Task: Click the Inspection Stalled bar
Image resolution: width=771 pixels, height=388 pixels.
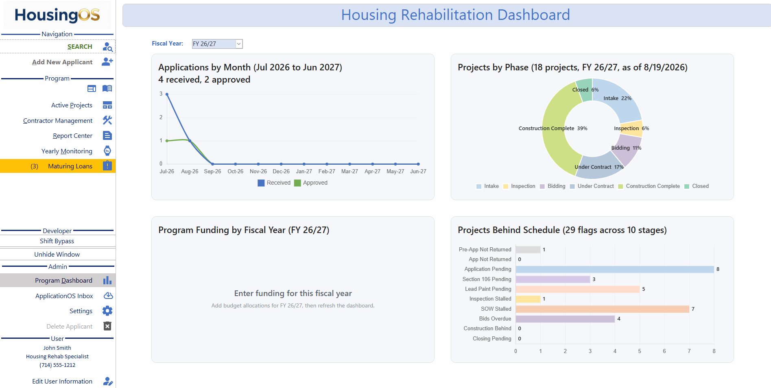Action: click(528, 299)
